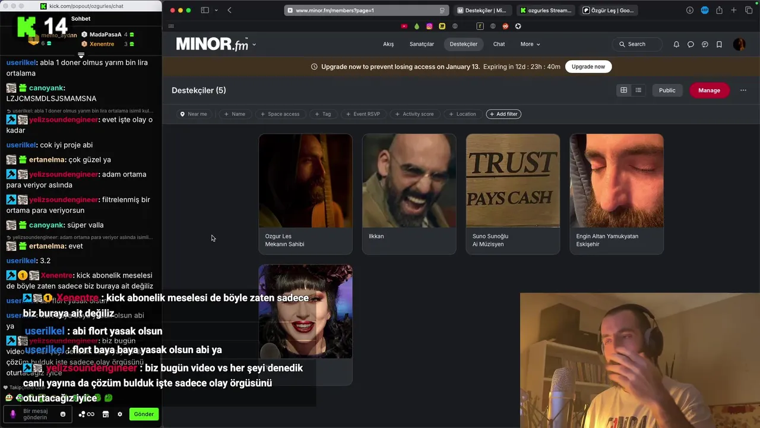Open notifications bell in MINOR.fm header
Image resolution: width=760 pixels, height=428 pixels.
click(x=676, y=44)
